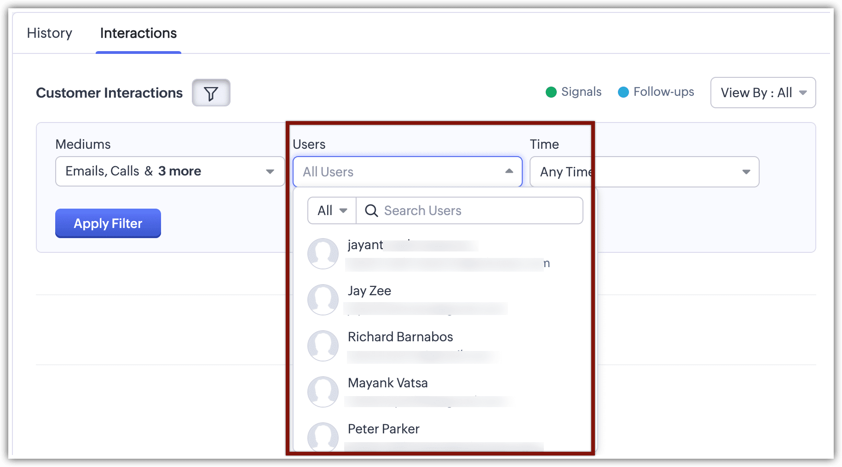Click the blue Follow-ups dot
842x467 pixels.
[x=623, y=92]
